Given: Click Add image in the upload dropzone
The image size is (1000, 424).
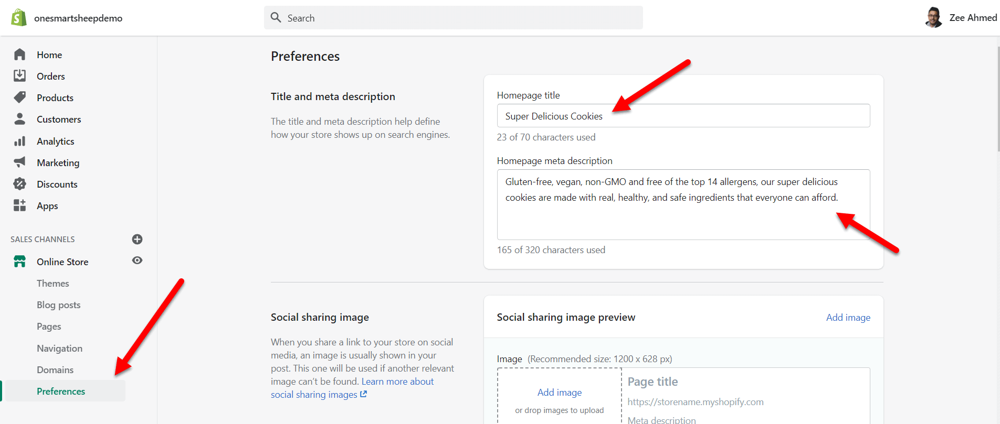Looking at the screenshot, I should pos(560,392).
